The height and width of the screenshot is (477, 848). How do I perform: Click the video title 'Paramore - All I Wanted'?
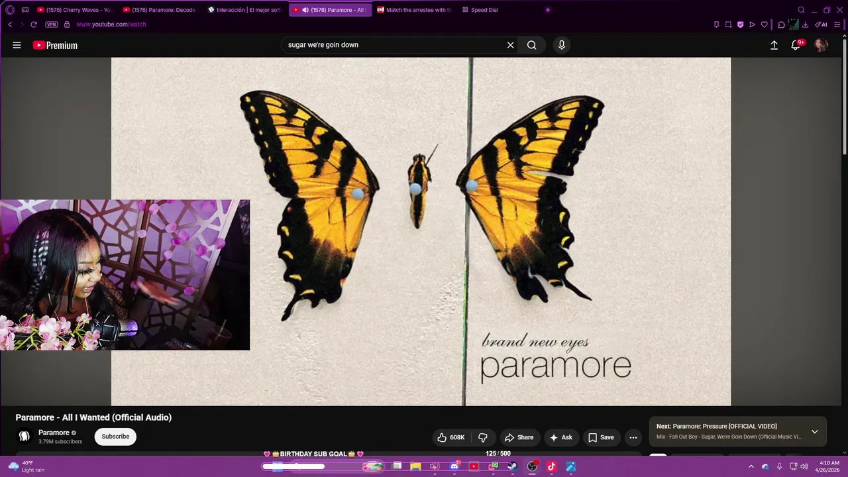(93, 417)
